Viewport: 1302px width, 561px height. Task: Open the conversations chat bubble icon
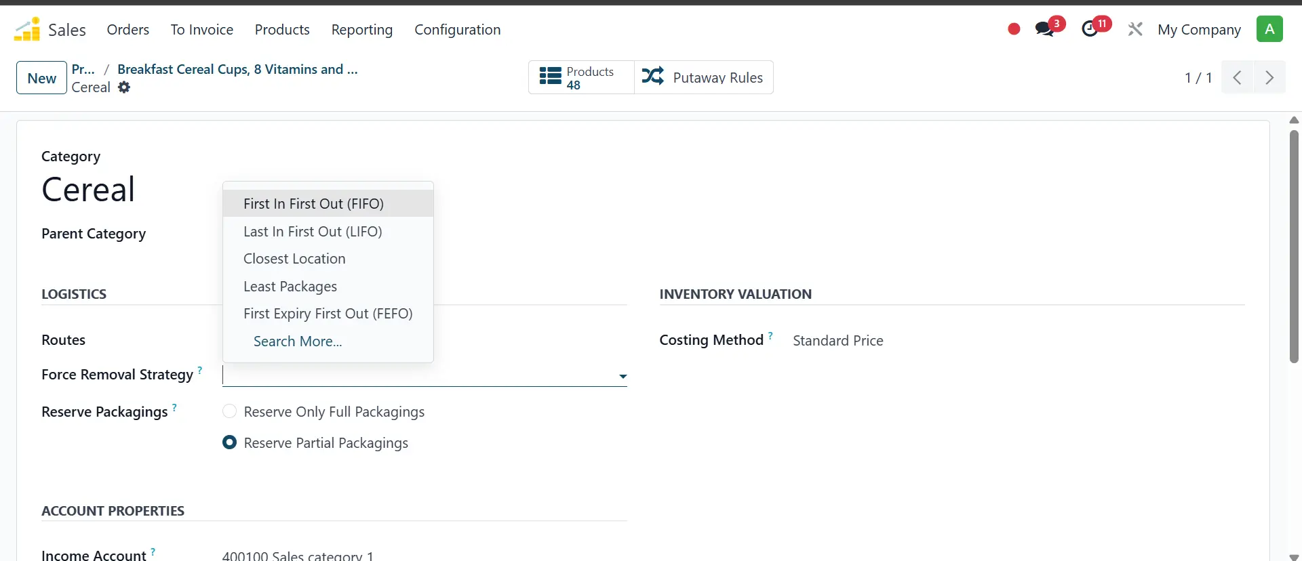coord(1044,29)
